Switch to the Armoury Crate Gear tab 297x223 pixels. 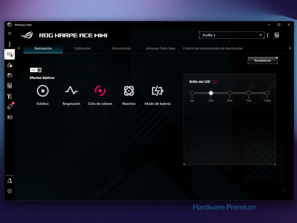coord(161,49)
